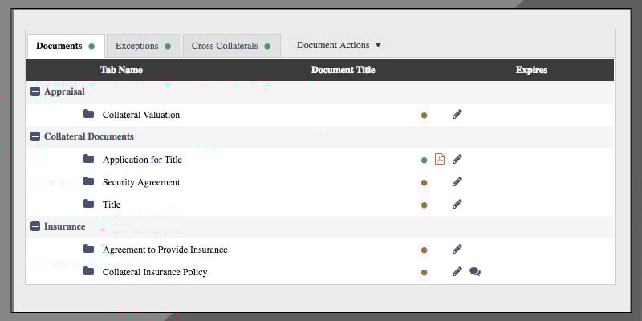
Task: Open the PDF icon for Application for Title
Action: click(439, 159)
